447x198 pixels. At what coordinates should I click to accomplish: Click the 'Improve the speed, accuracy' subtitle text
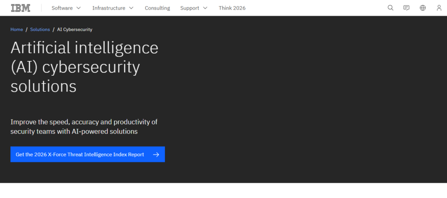tap(84, 127)
